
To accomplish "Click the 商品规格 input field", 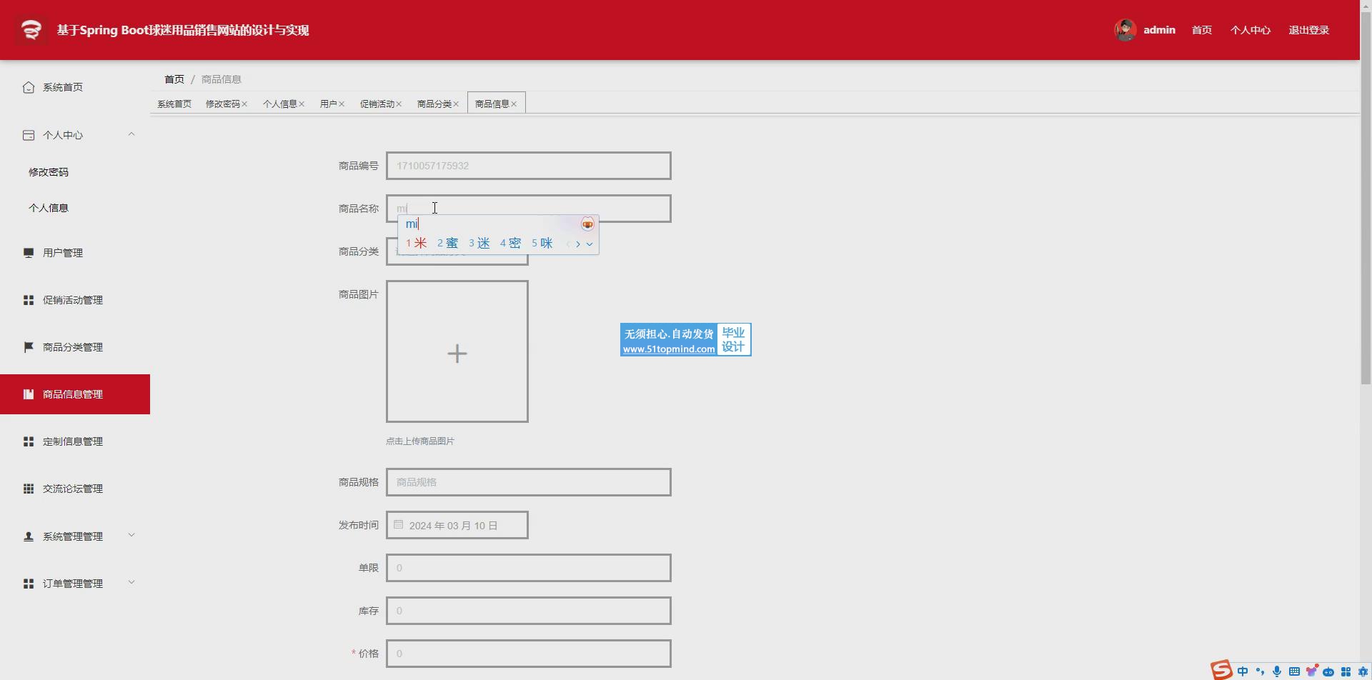I will click(529, 482).
